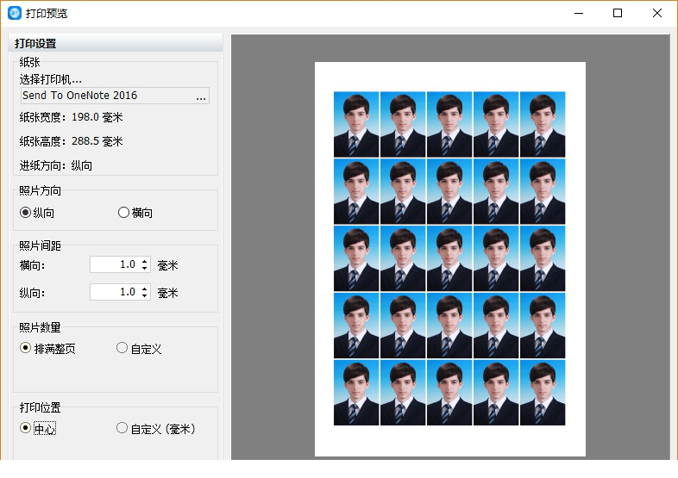Screen dimensions: 678x478
Task: Choose custom (自定义) photo quantity
Action: pos(122,349)
